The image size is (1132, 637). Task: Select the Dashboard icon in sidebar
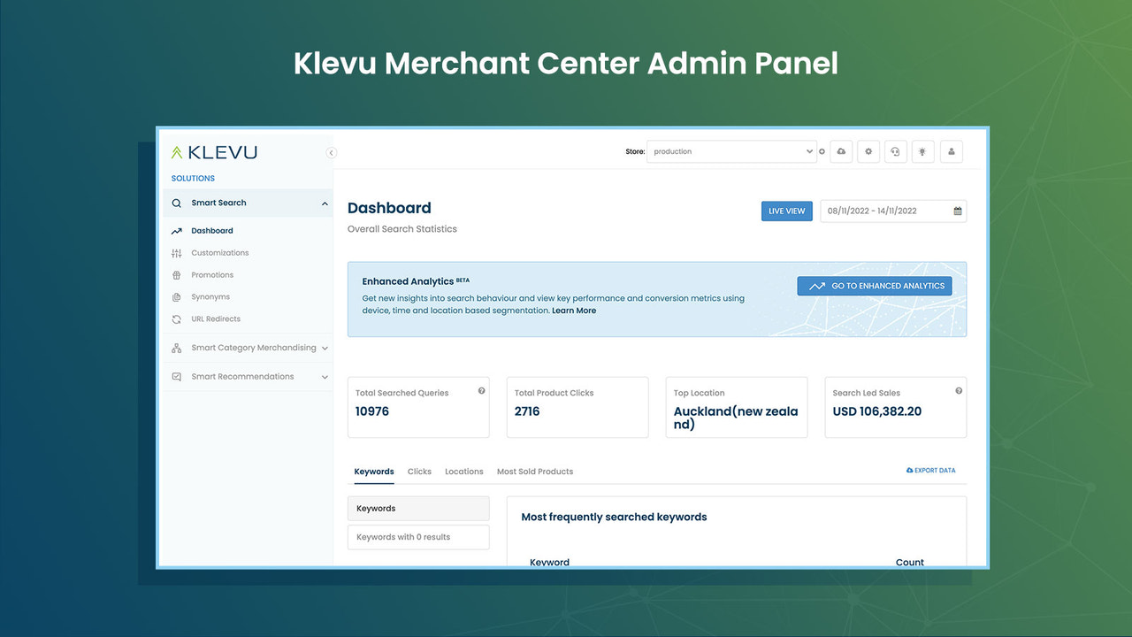(x=176, y=231)
